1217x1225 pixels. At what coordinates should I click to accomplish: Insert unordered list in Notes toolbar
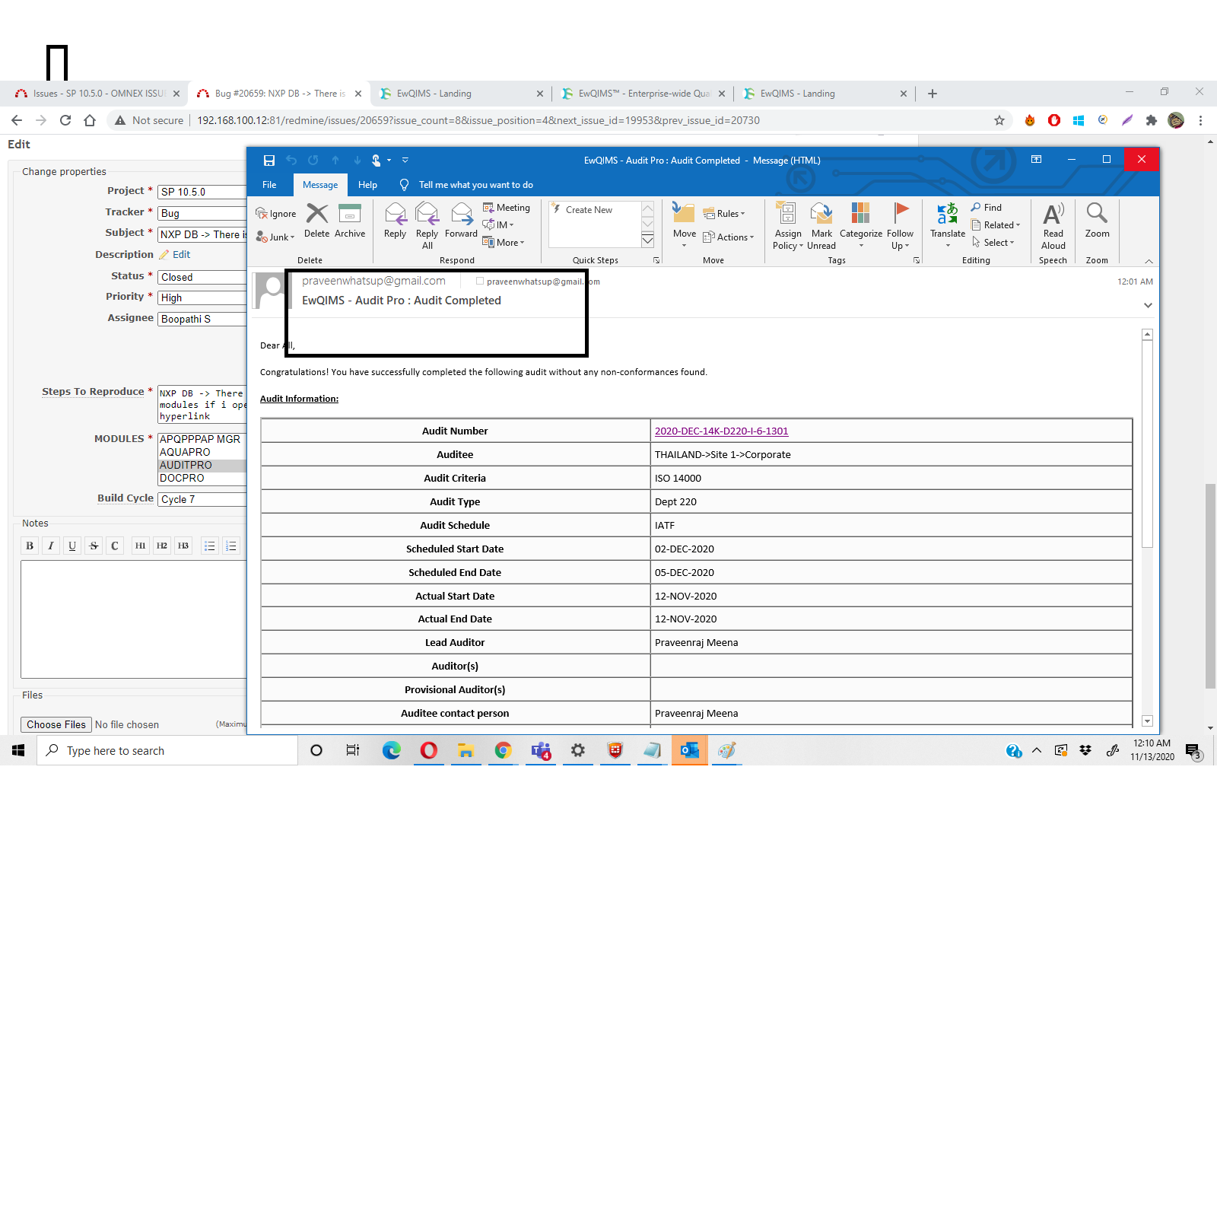tap(210, 546)
